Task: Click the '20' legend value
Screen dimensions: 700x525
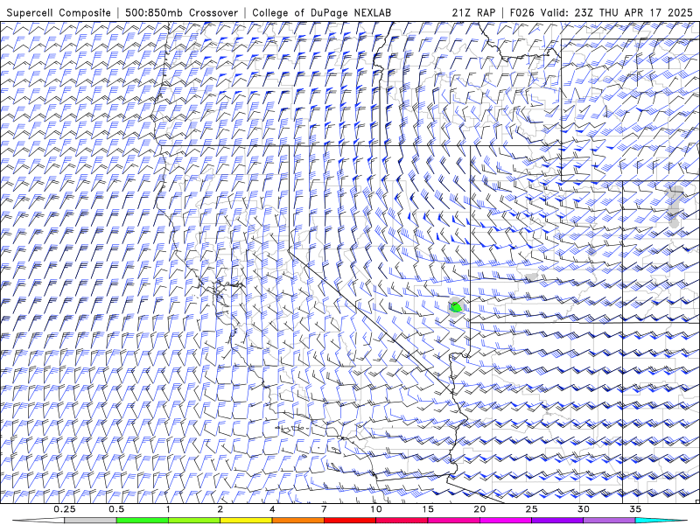Action: [479, 509]
